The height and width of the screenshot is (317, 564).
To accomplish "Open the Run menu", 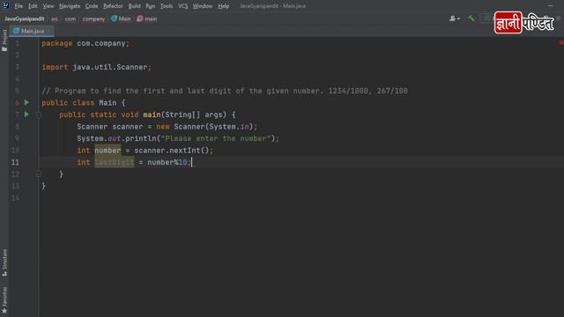I will point(151,6).
